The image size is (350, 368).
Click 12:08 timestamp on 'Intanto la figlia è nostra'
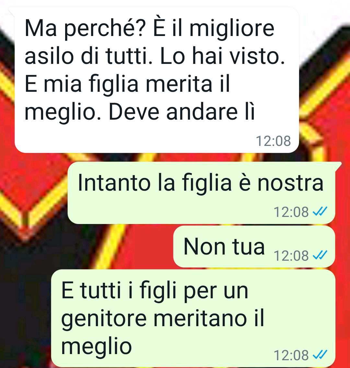click(x=291, y=212)
